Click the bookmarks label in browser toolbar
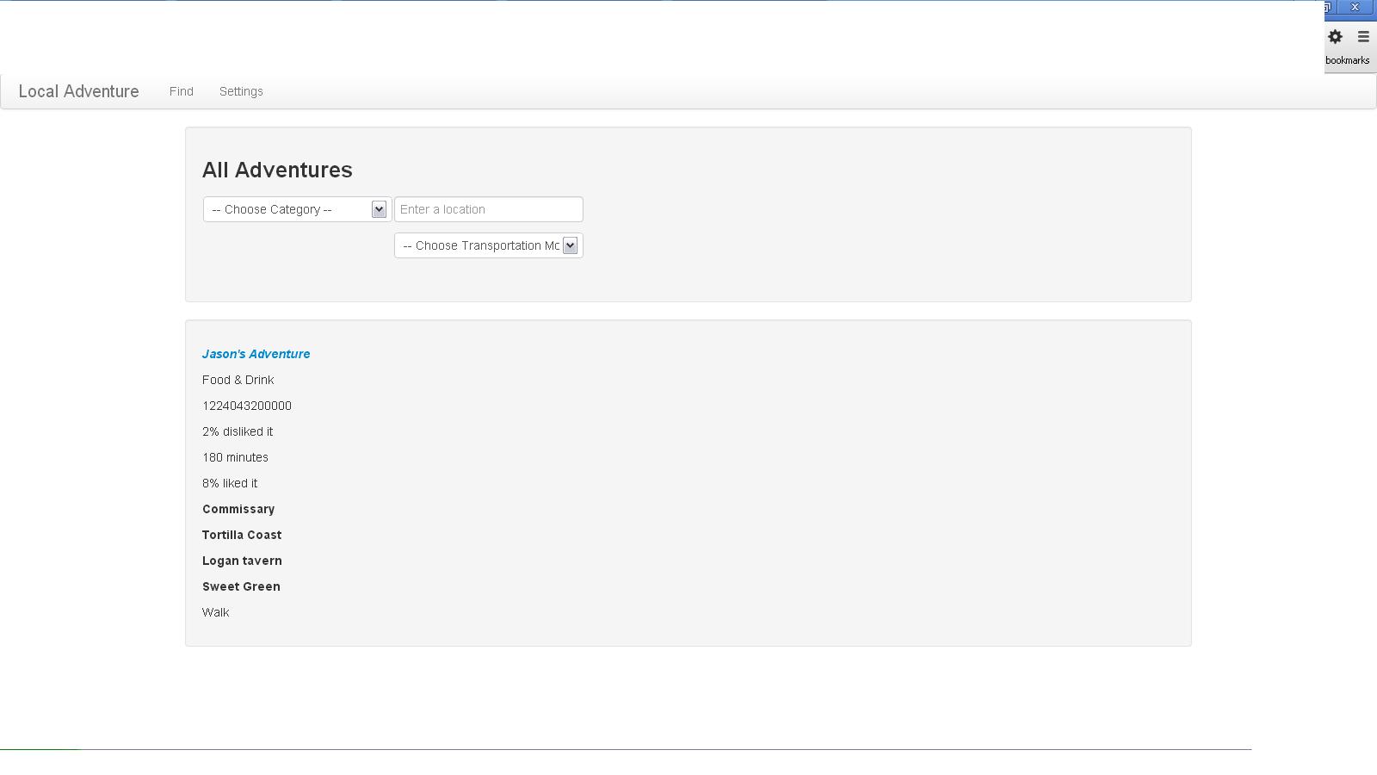 click(1347, 60)
